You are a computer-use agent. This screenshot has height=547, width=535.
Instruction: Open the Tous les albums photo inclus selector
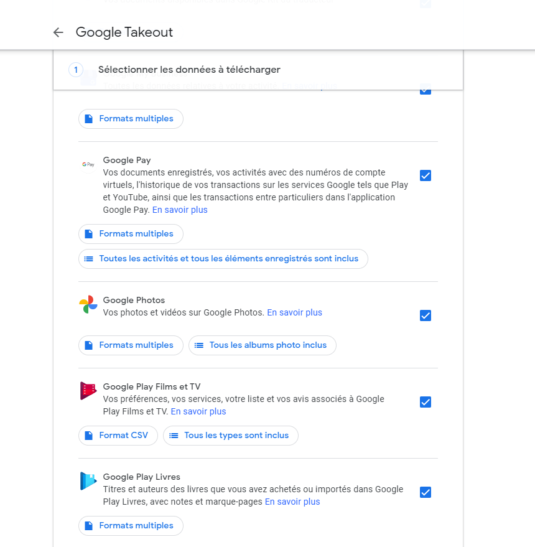[x=262, y=345]
